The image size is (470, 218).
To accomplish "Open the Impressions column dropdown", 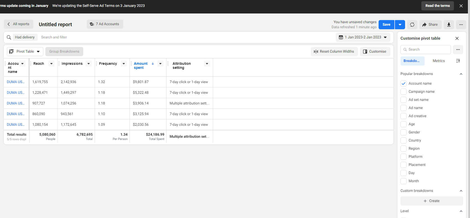I will pos(89,64).
